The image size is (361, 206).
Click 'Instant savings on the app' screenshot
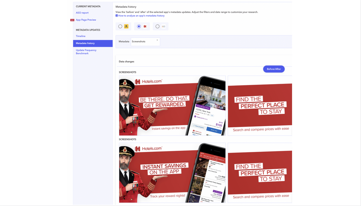(172, 173)
